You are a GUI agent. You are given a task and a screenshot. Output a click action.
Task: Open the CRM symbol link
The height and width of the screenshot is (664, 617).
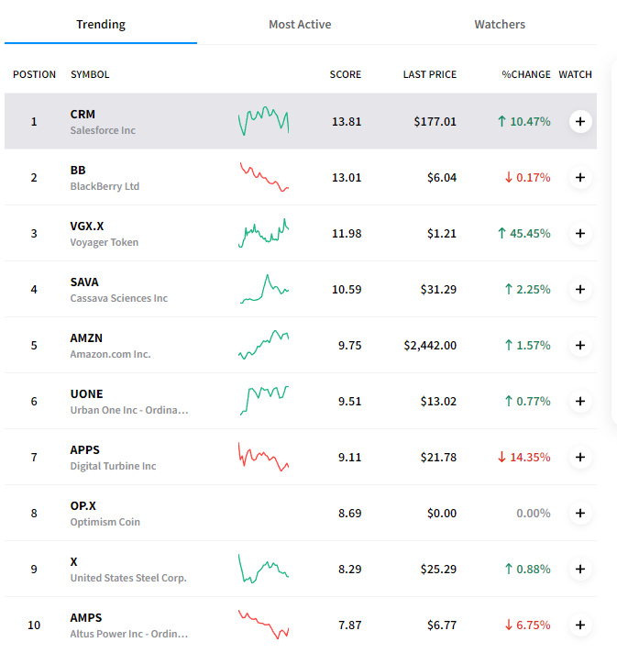coord(83,115)
